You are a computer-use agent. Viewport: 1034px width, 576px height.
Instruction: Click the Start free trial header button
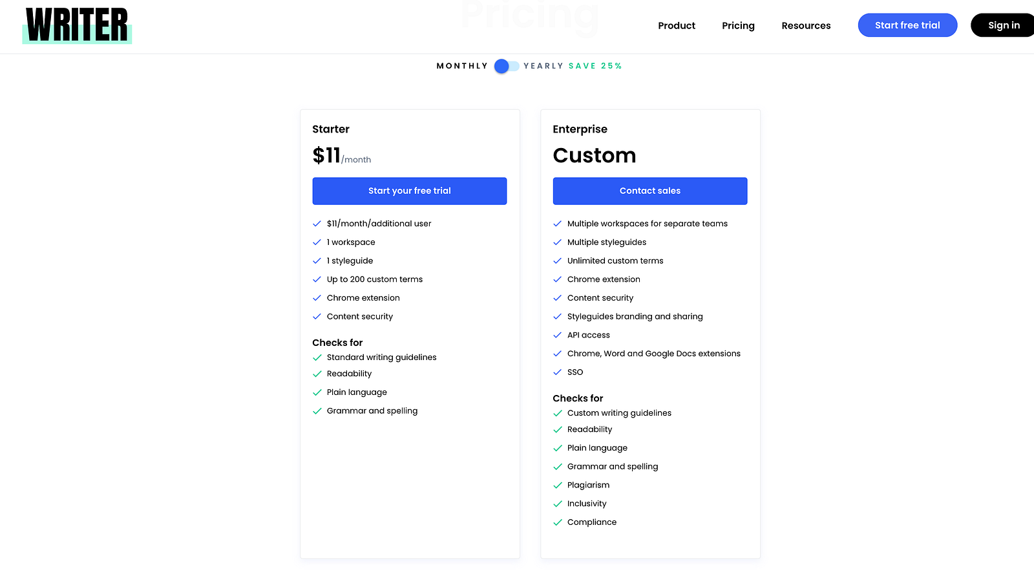click(907, 25)
